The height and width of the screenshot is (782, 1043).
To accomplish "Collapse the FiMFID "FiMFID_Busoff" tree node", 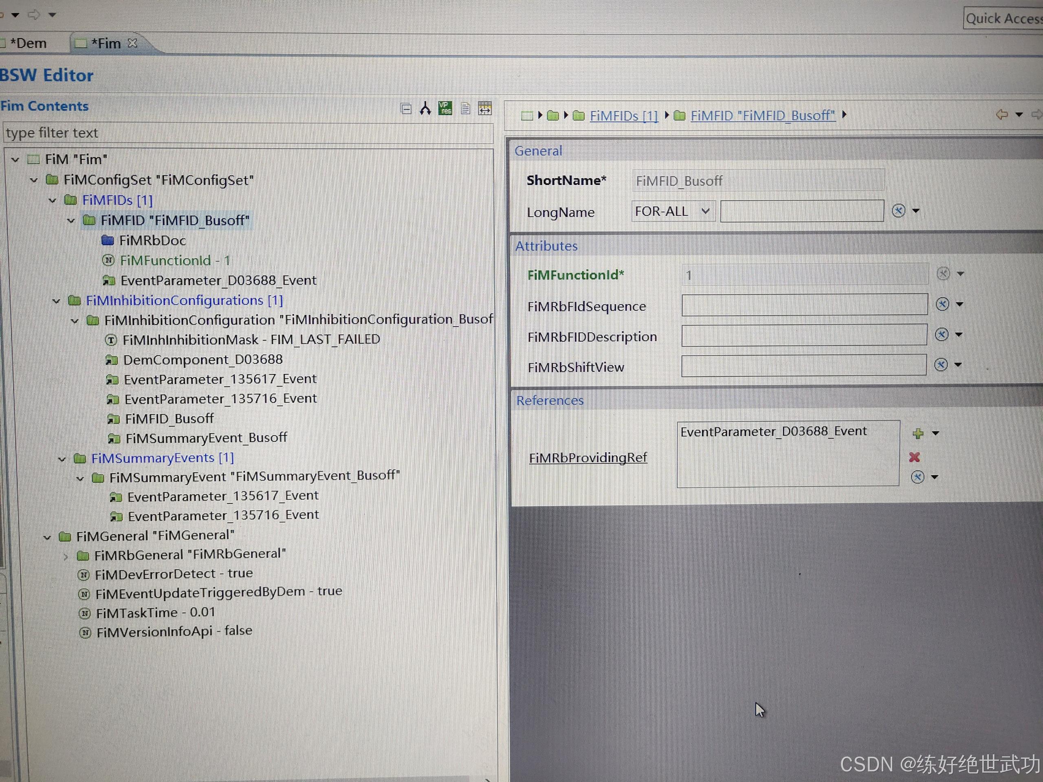I will (71, 221).
